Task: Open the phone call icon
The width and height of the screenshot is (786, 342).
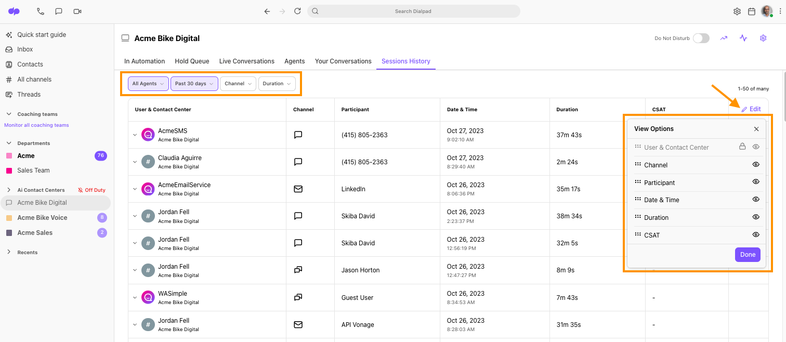Action: [x=41, y=11]
